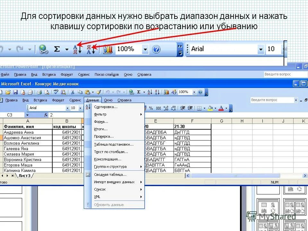Click Save floppy icon in Excel toolbar
308x231 pixels.
tap(15, 92)
